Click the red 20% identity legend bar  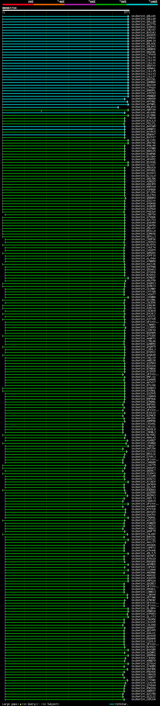pos(18,5)
